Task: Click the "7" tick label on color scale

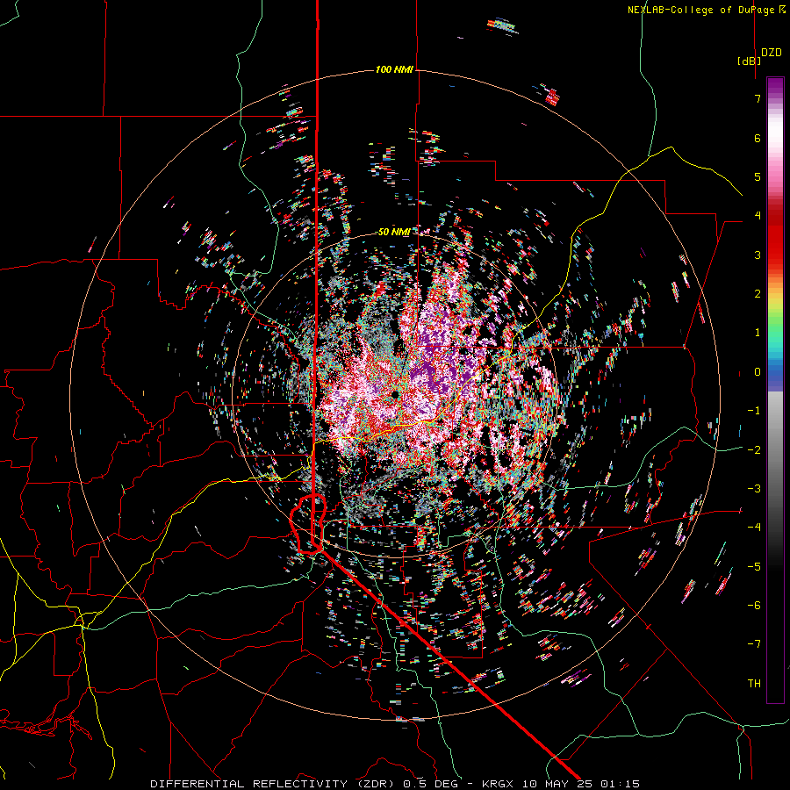Action: (758, 98)
